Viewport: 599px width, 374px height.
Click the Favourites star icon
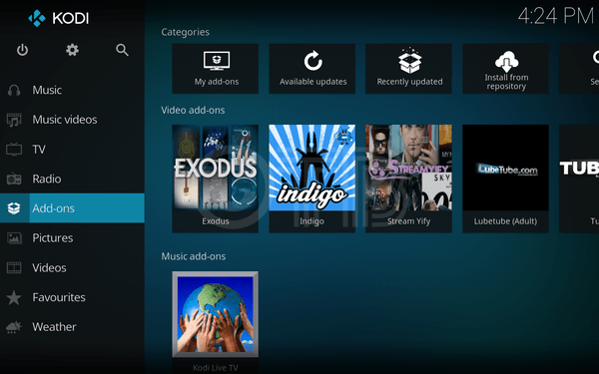point(14,297)
